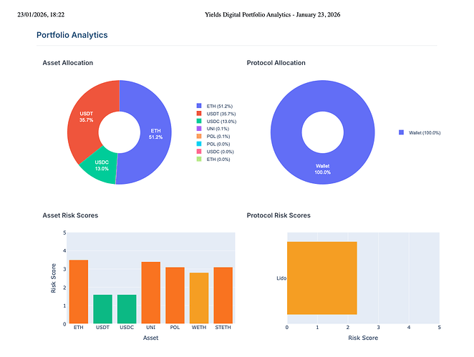Select the Lido horizontal bar in Protocol Risk Scores
The height and width of the screenshot is (357, 474).
pyautogui.click(x=322, y=278)
